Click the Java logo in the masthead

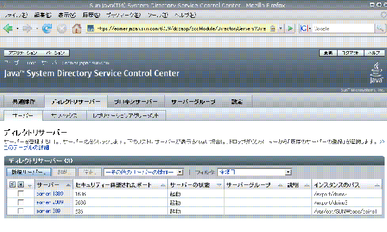click(x=376, y=73)
